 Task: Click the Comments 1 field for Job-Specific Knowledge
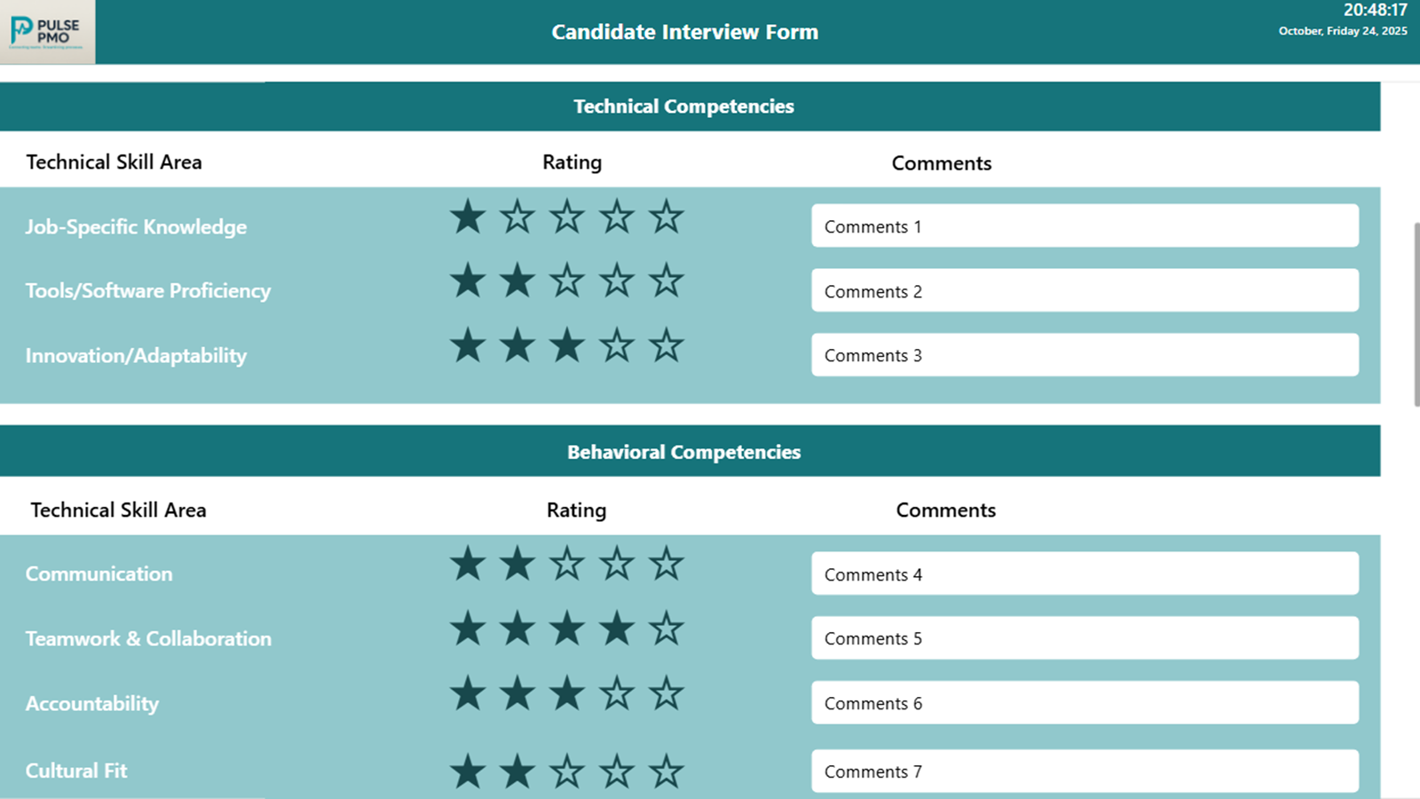click(x=1085, y=225)
